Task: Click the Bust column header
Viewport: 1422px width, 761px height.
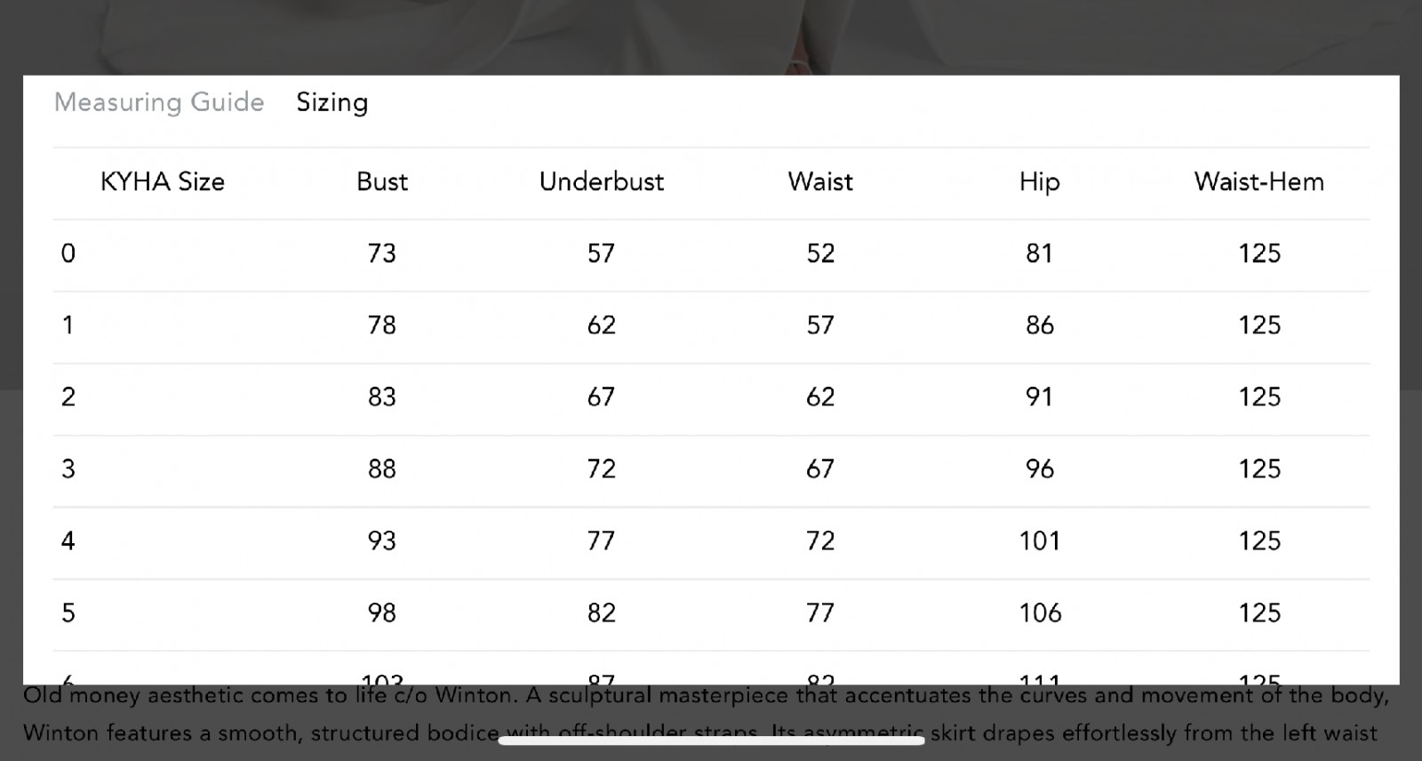Action: point(382,181)
